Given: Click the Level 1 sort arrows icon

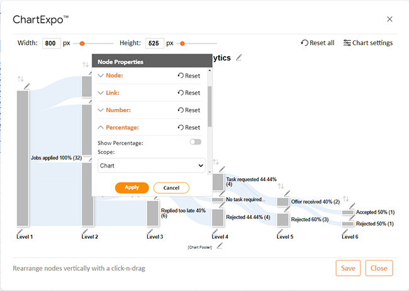Looking at the screenshot, I should [x=21, y=79].
